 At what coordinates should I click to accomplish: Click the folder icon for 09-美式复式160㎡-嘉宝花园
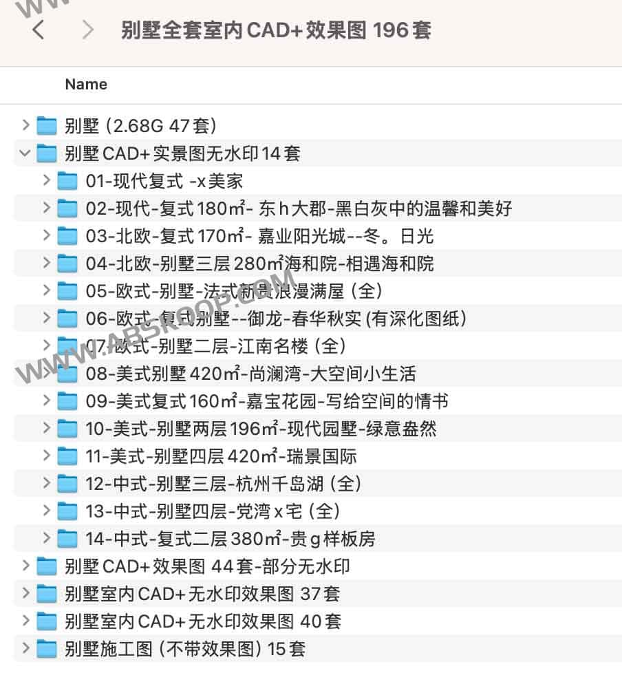(67, 401)
